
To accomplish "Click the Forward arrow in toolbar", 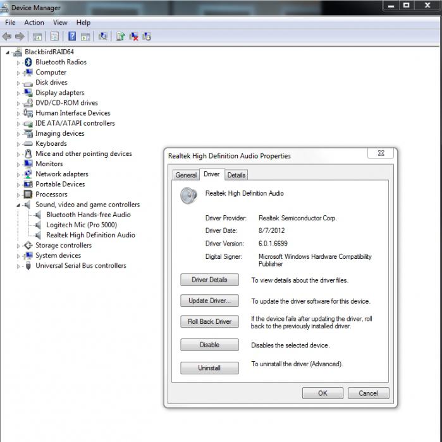I will (20, 37).
